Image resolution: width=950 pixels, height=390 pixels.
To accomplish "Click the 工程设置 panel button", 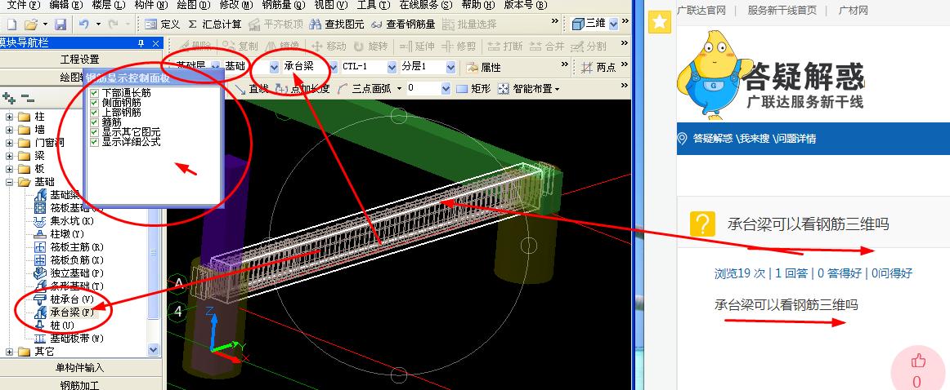I will click(80, 60).
